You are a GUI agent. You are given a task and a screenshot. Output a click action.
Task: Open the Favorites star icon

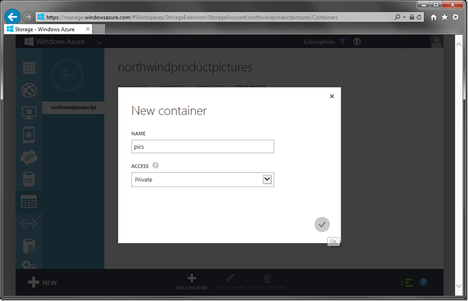pyautogui.click(x=444, y=16)
